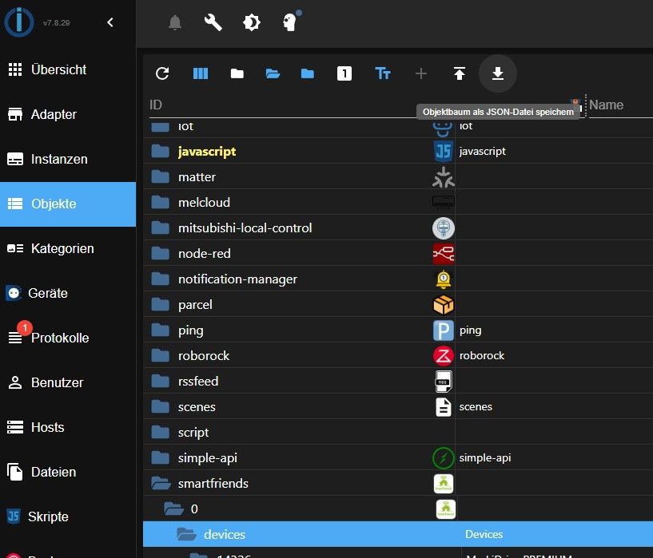Open Skripte in the sidebar

pos(68,516)
